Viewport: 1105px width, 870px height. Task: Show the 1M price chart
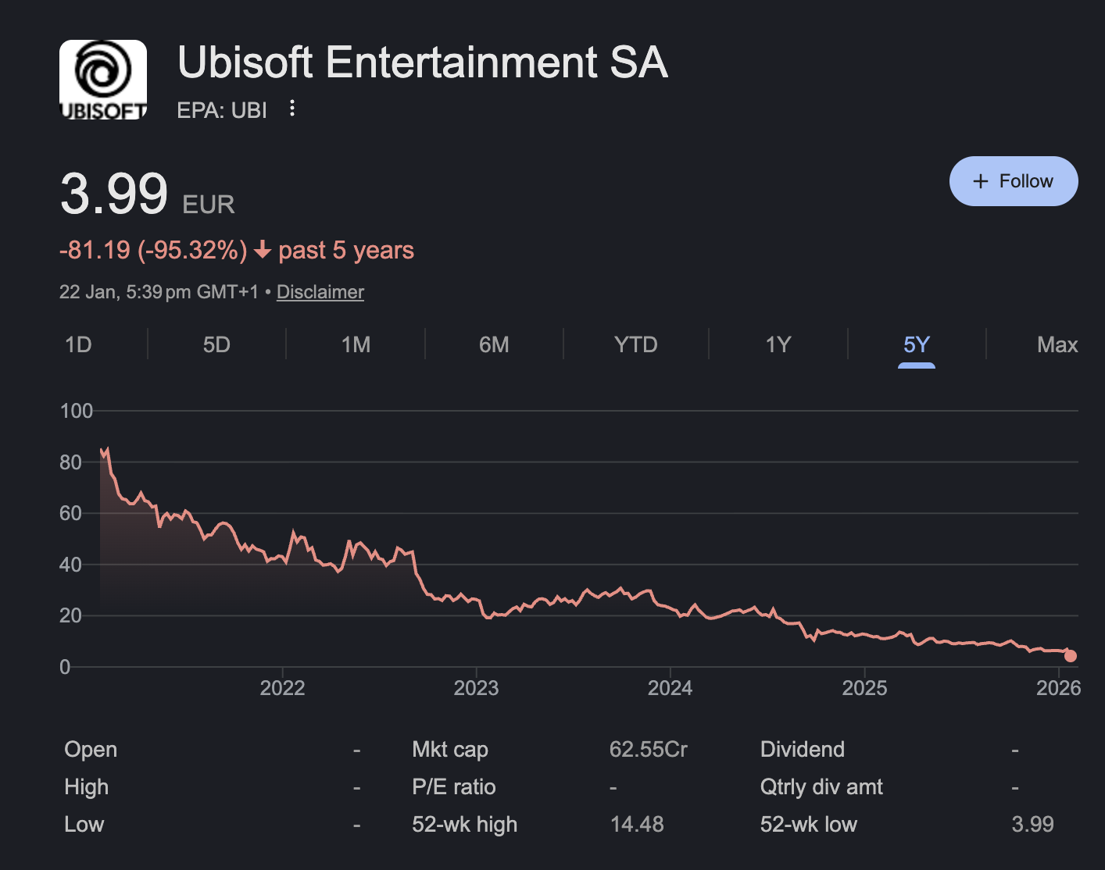click(x=356, y=344)
